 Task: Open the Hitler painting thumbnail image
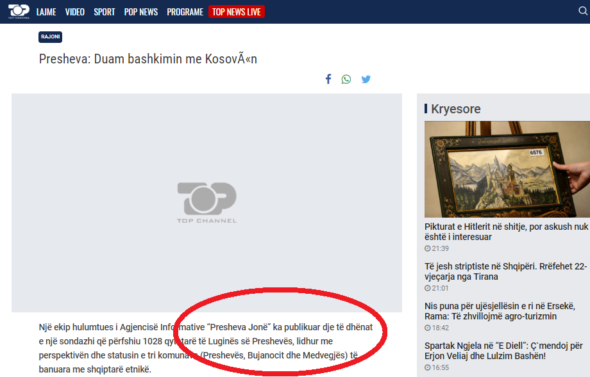[507, 169]
